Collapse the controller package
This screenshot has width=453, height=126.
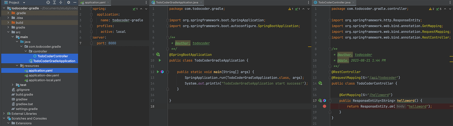click(x=25, y=51)
